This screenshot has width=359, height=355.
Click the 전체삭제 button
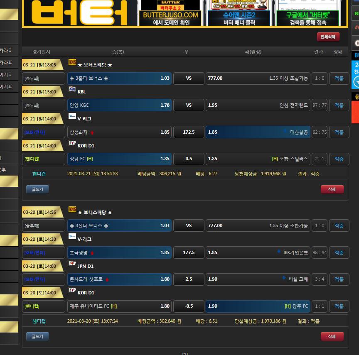[328, 37]
